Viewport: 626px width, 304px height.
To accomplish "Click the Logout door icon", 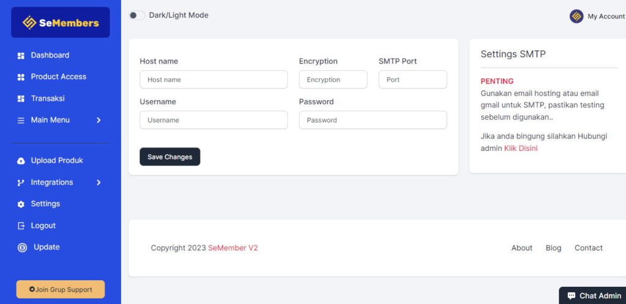I will [x=21, y=226].
